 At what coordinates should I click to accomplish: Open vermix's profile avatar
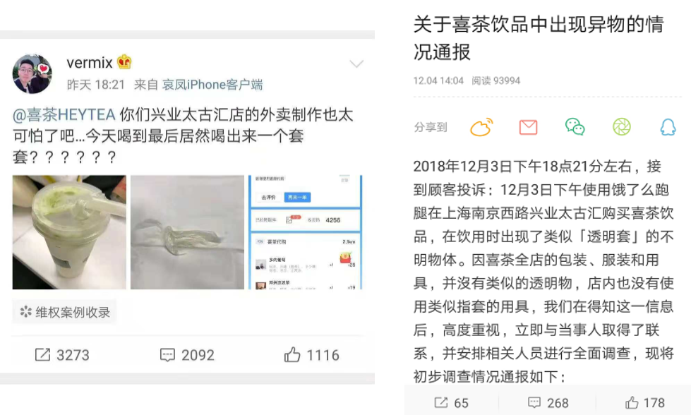tap(32, 73)
